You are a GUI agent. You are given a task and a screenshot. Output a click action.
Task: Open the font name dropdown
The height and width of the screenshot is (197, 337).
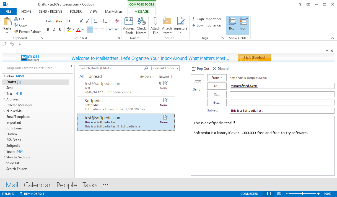tap(64, 21)
